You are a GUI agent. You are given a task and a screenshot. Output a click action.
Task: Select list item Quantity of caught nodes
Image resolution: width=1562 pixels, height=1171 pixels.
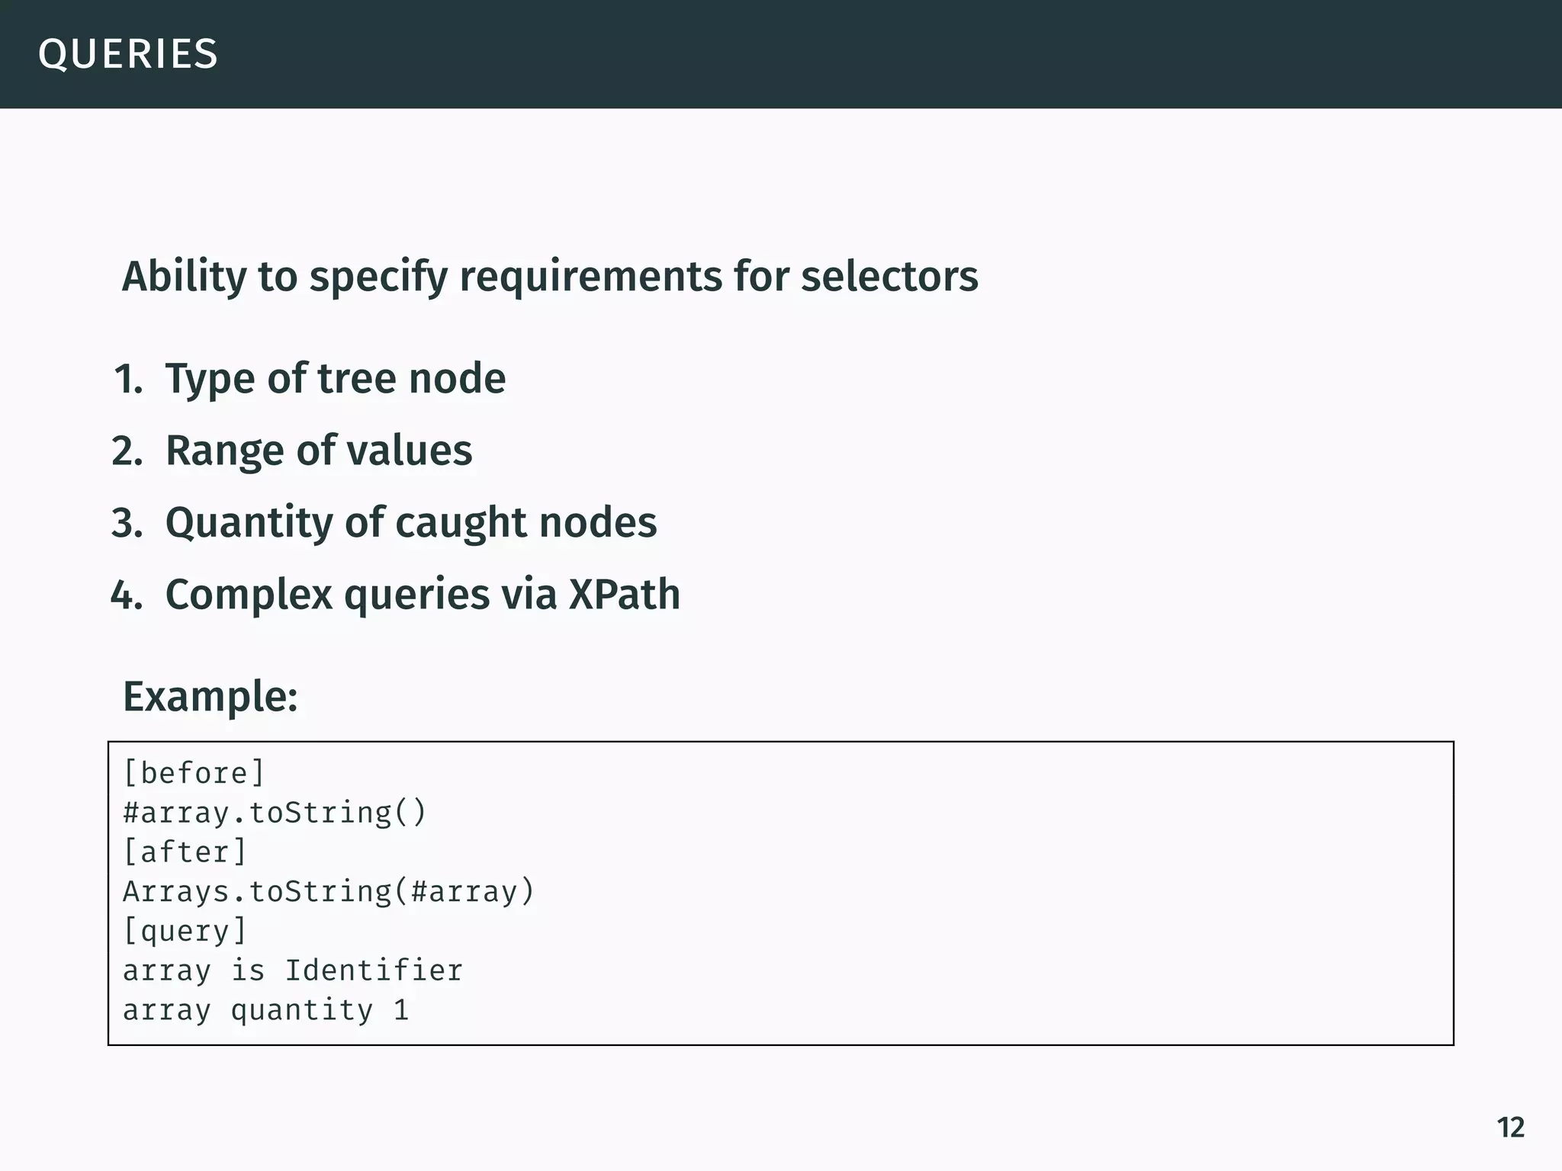point(410,522)
